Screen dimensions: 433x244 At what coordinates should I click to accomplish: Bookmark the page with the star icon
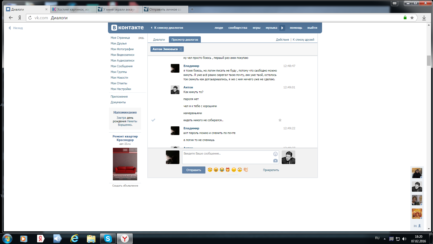(x=412, y=18)
